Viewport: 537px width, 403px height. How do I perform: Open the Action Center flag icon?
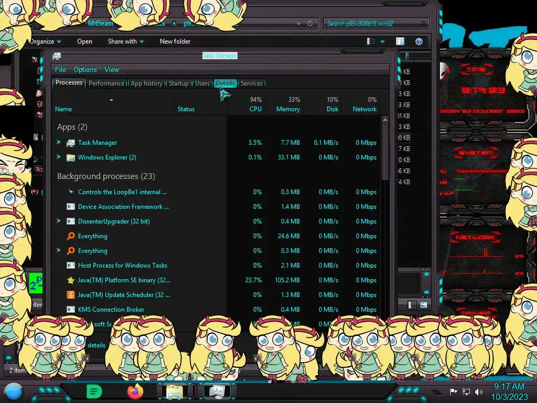(453, 391)
